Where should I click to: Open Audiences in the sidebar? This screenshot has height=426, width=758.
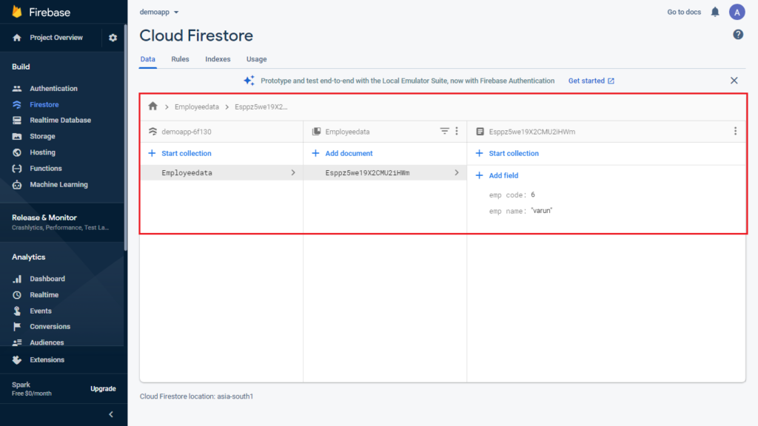[47, 342]
